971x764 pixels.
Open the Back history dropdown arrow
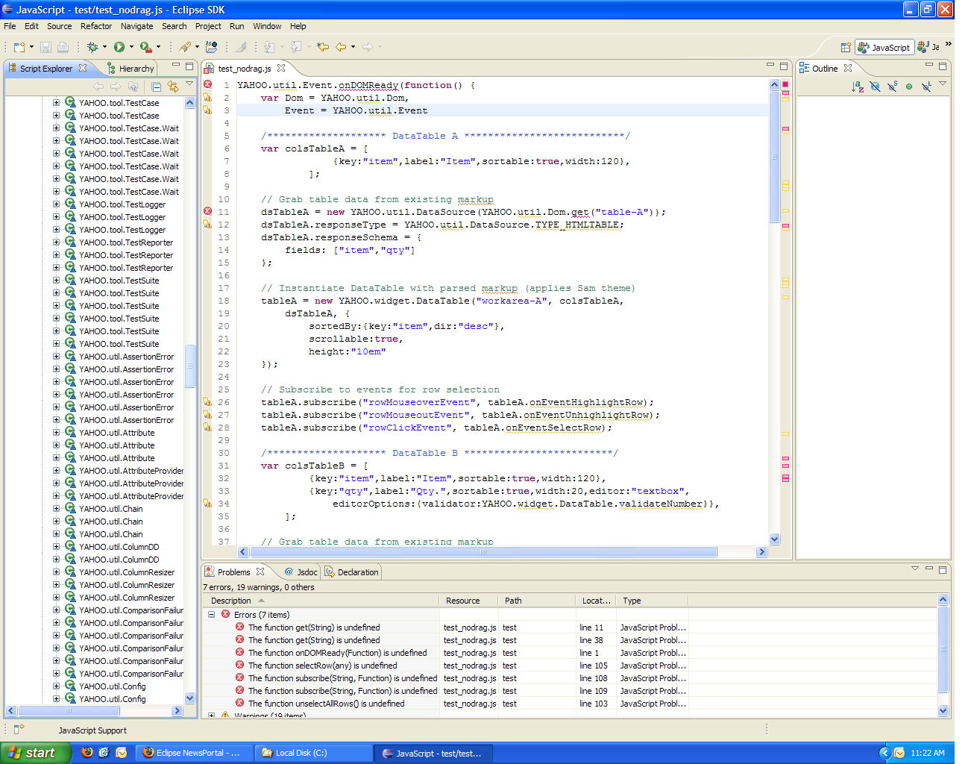(353, 47)
